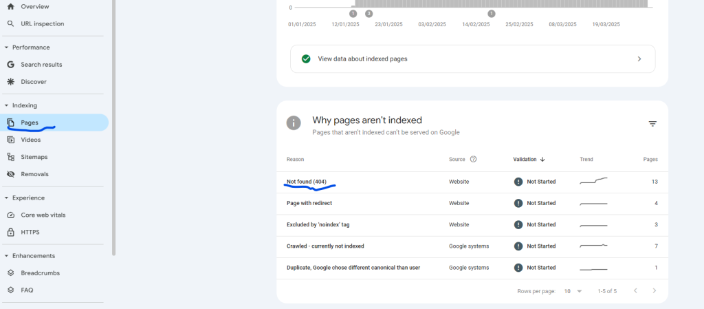Click the info icon beside Why pages aren't indexed
This screenshot has width=704, height=309.
click(294, 122)
